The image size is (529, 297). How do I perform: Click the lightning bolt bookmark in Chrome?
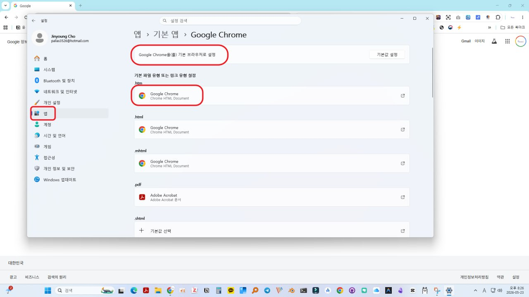coord(459,28)
